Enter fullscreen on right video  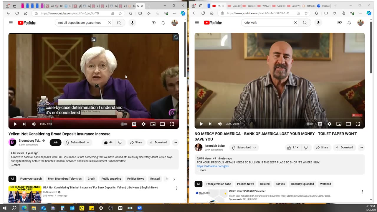[358, 124]
